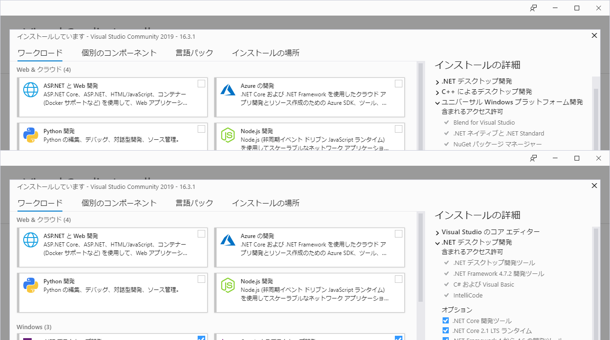
Task: Open インストールの場所 tab in lower window
Action: [x=266, y=203]
